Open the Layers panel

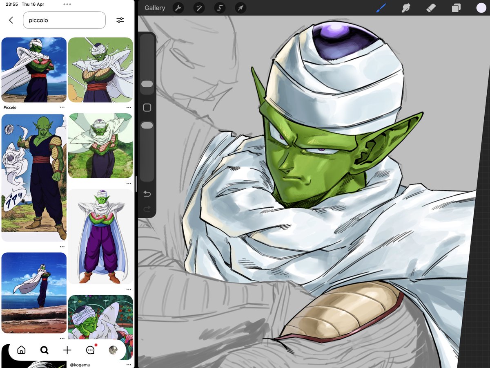[x=456, y=8]
